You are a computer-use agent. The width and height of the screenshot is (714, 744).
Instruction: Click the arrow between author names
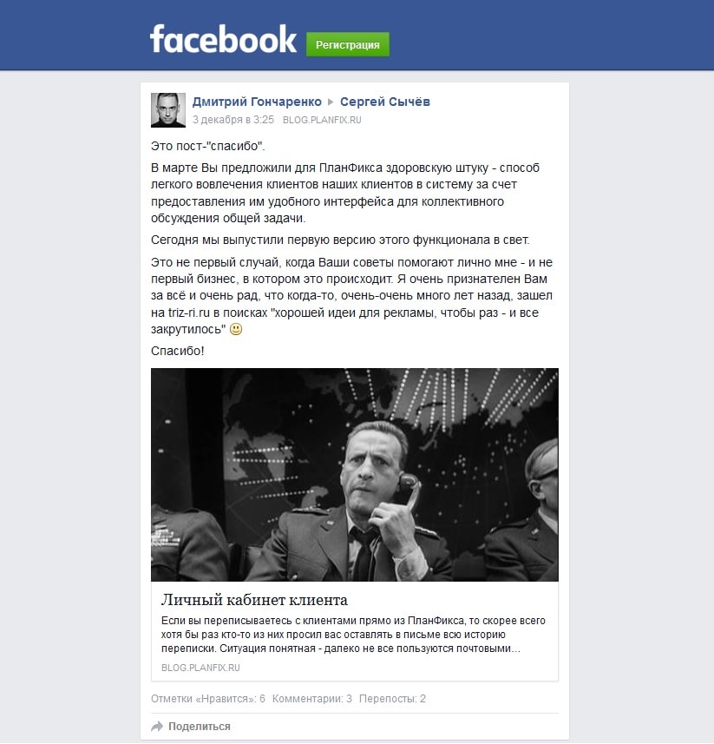[x=331, y=102]
